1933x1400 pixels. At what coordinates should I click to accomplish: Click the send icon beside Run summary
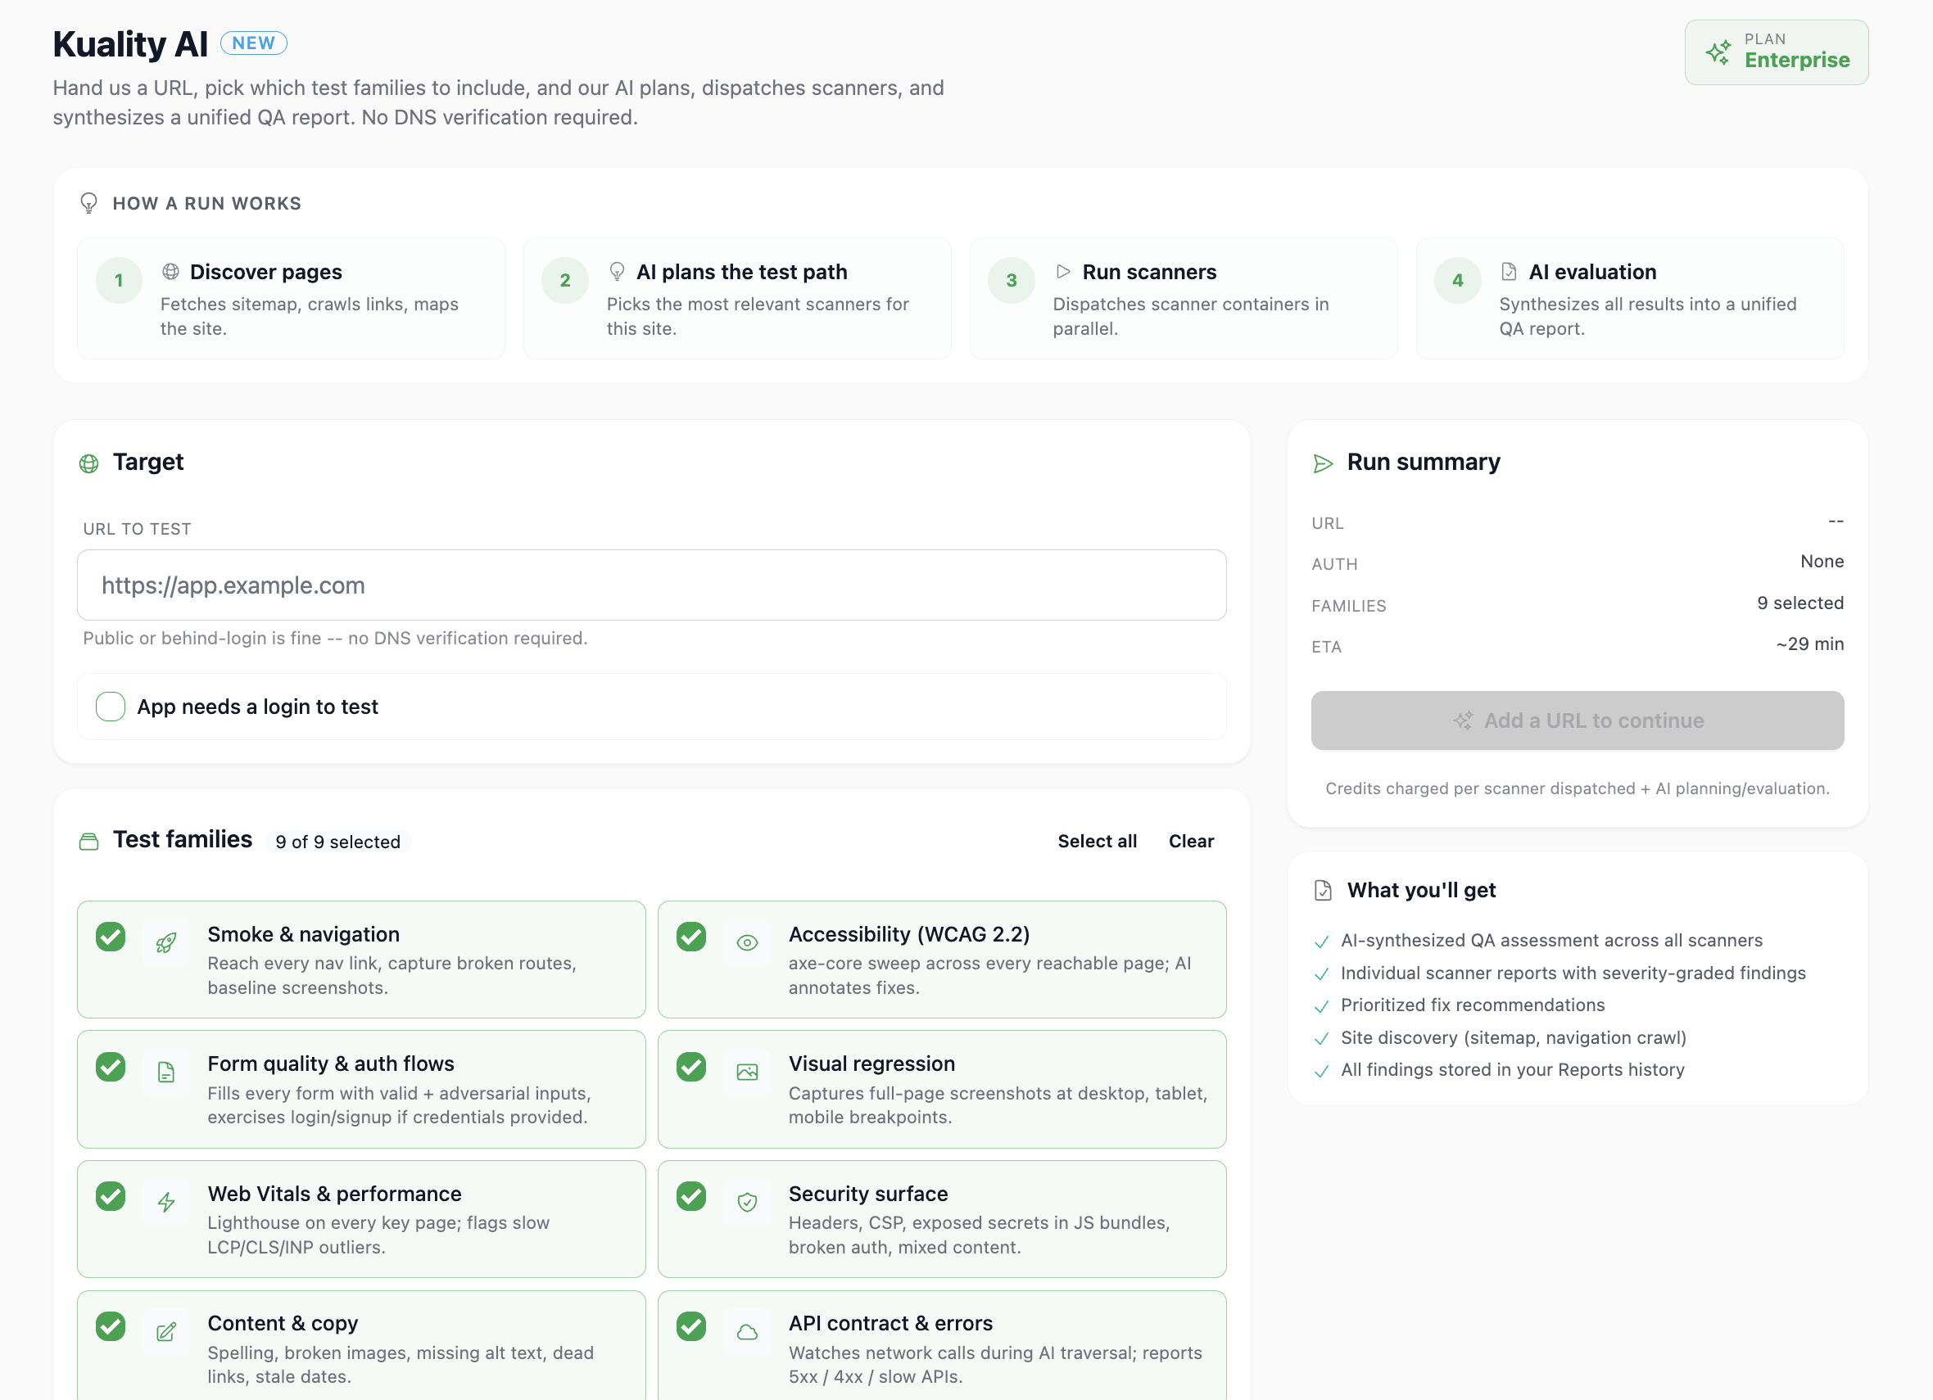[x=1323, y=463]
